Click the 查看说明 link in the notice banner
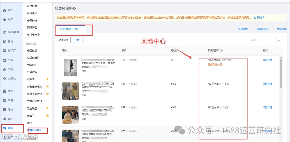 [259, 17]
